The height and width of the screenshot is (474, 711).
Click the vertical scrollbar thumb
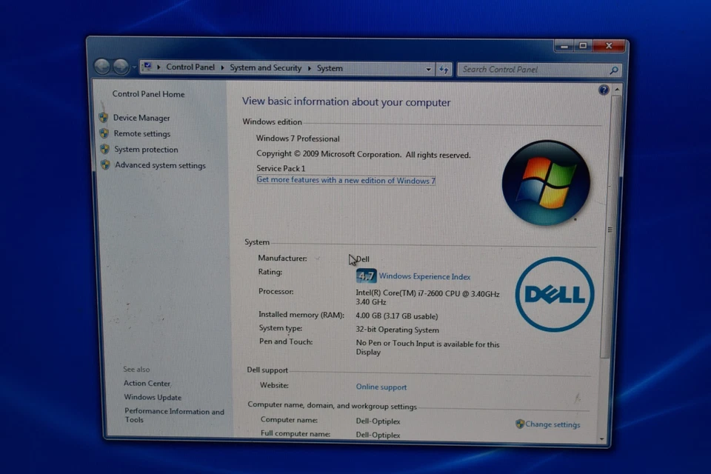pyautogui.click(x=611, y=227)
